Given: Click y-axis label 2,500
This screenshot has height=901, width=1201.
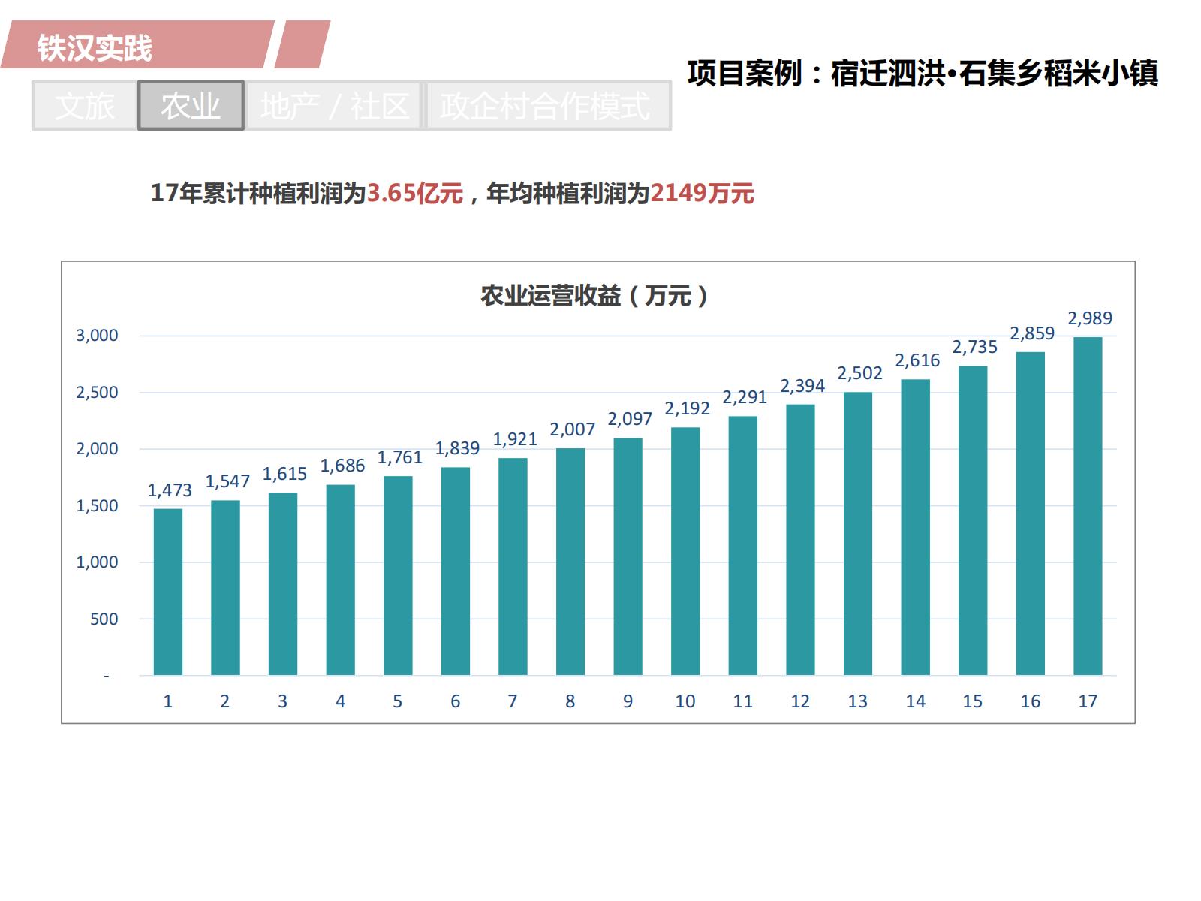Looking at the screenshot, I should tap(97, 393).
